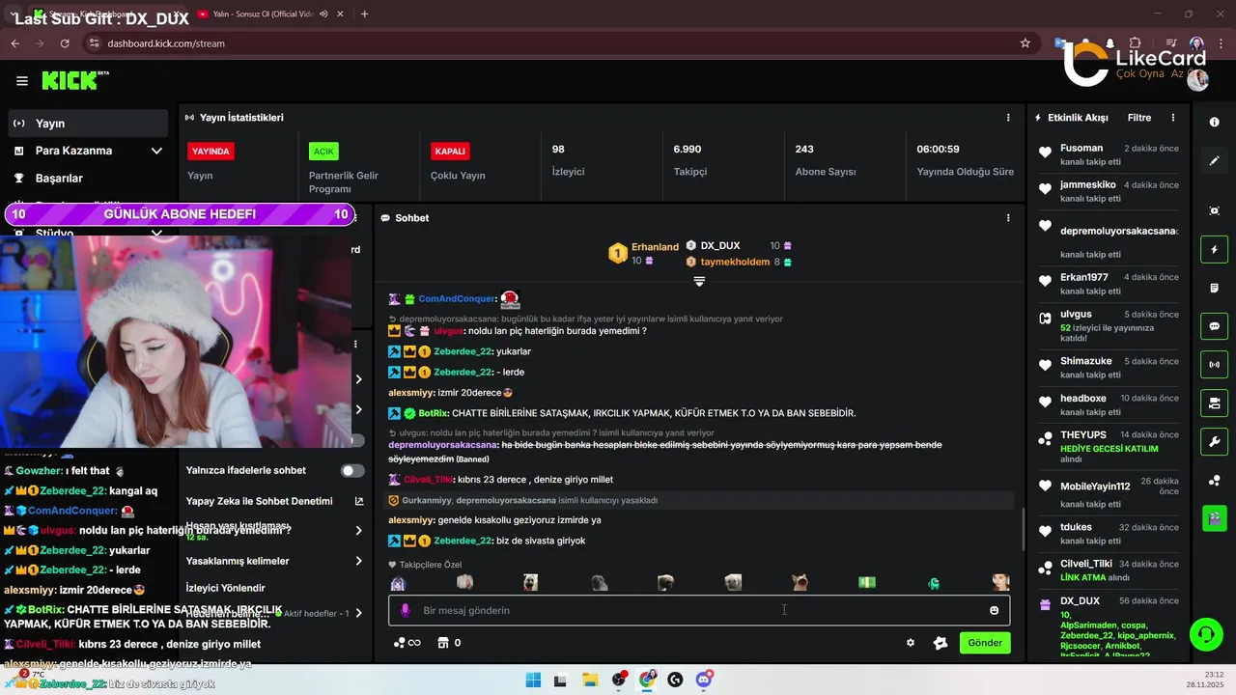Click username Erkan1977 in activity feed
This screenshot has height=695, width=1236.
[1084, 277]
